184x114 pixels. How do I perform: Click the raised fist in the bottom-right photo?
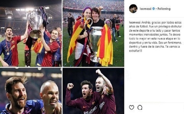coord(70,86)
